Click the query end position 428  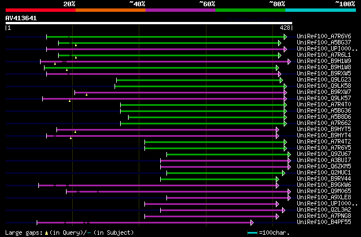pos(285,28)
